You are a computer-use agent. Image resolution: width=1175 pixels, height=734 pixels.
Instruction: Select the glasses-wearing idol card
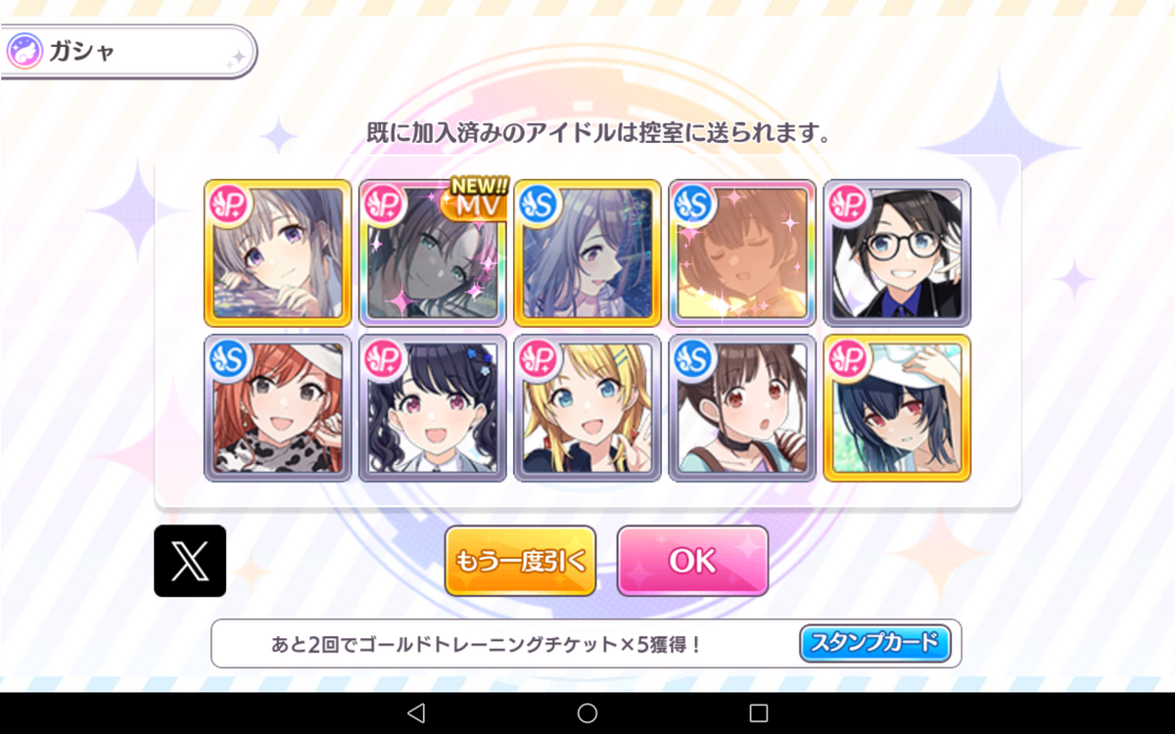[897, 252]
